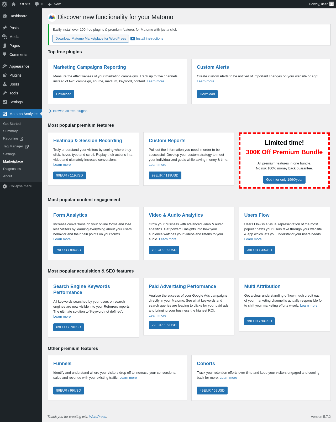Open Search Engine Keywords Performance title link
336x422 pixels.
coord(82,289)
